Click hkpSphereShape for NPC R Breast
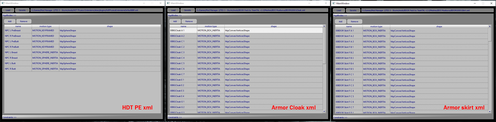Image resolution: width=496 pixels, height=122 pixels. point(68,58)
